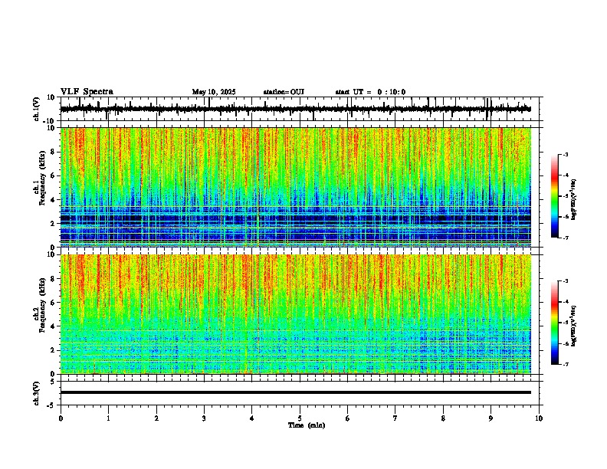Click the upper color scale bar beside ch.1
The image size is (607, 469).
pyautogui.click(x=555, y=196)
